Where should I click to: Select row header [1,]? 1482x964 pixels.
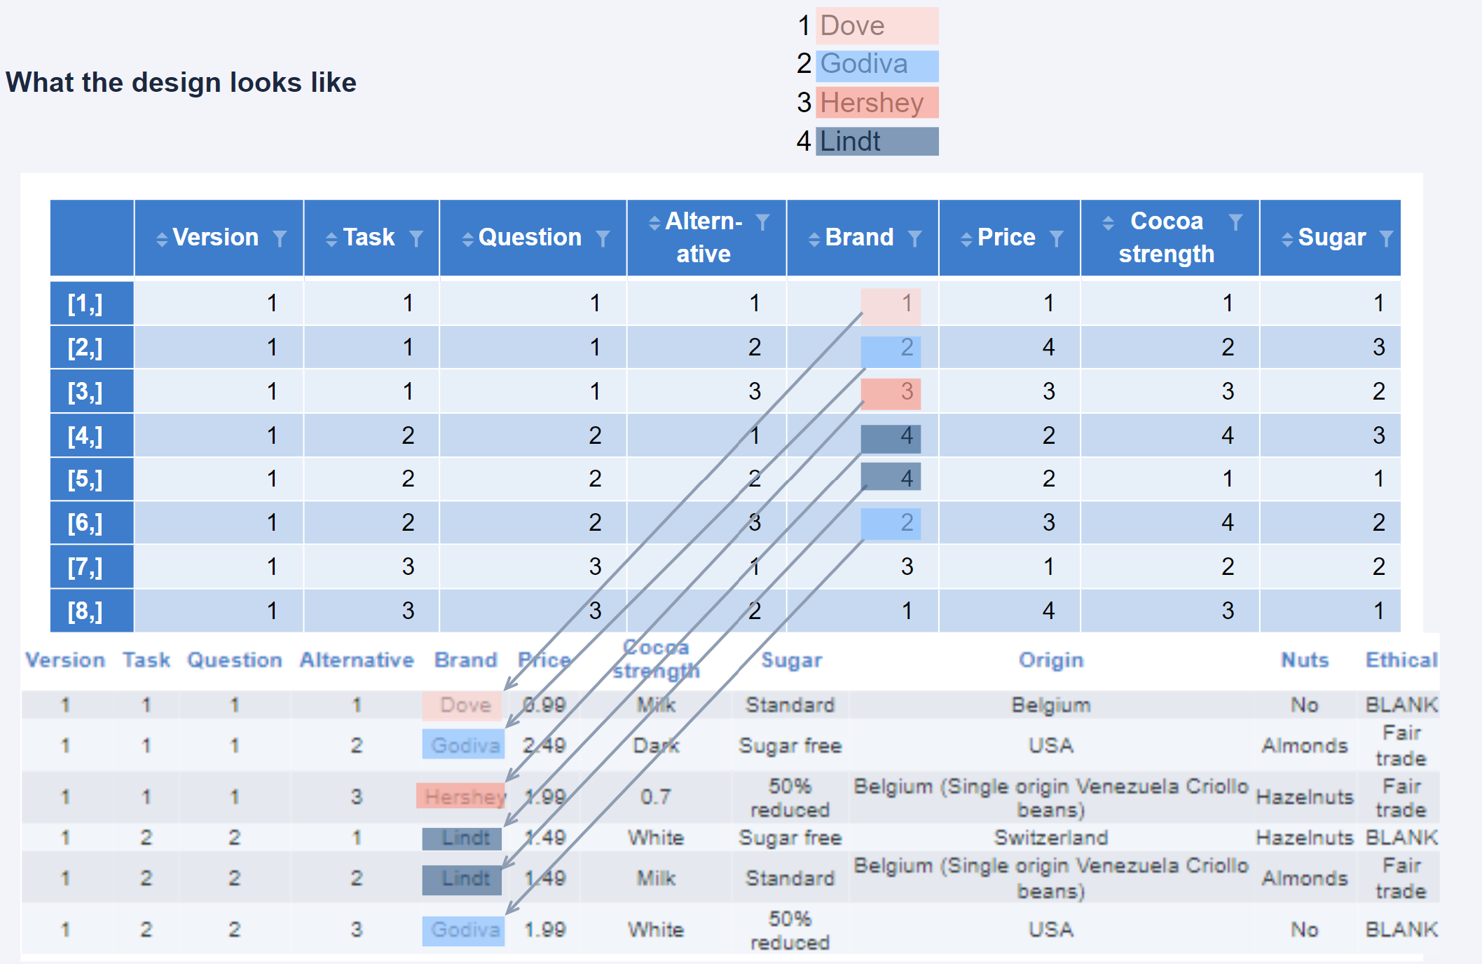(x=92, y=304)
